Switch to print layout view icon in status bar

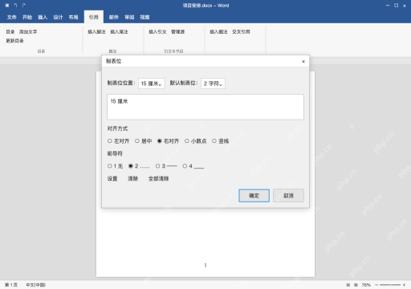coord(348,285)
